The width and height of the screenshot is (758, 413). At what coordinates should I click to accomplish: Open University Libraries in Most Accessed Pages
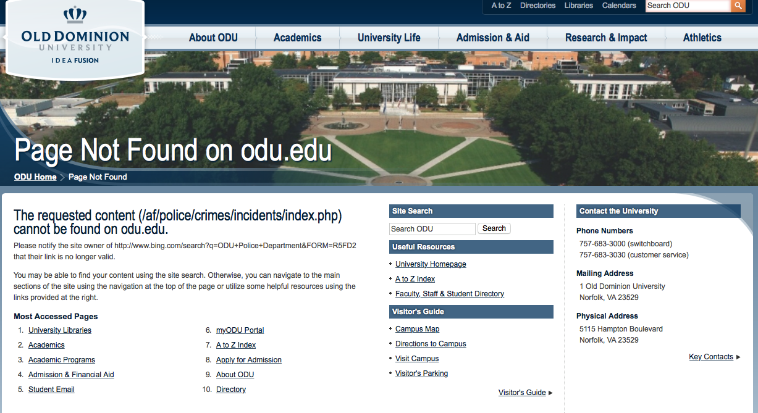point(60,330)
